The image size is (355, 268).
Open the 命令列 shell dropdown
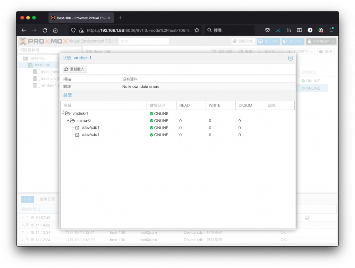pyautogui.click(x=270, y=52)
